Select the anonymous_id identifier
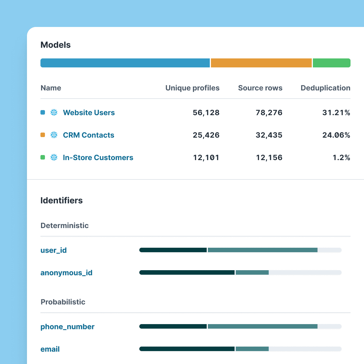 pos(66,273)
